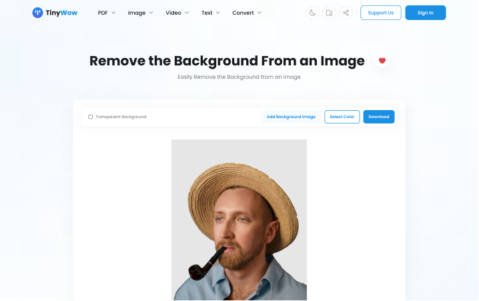Click the Support Us button

click(380, 13)
